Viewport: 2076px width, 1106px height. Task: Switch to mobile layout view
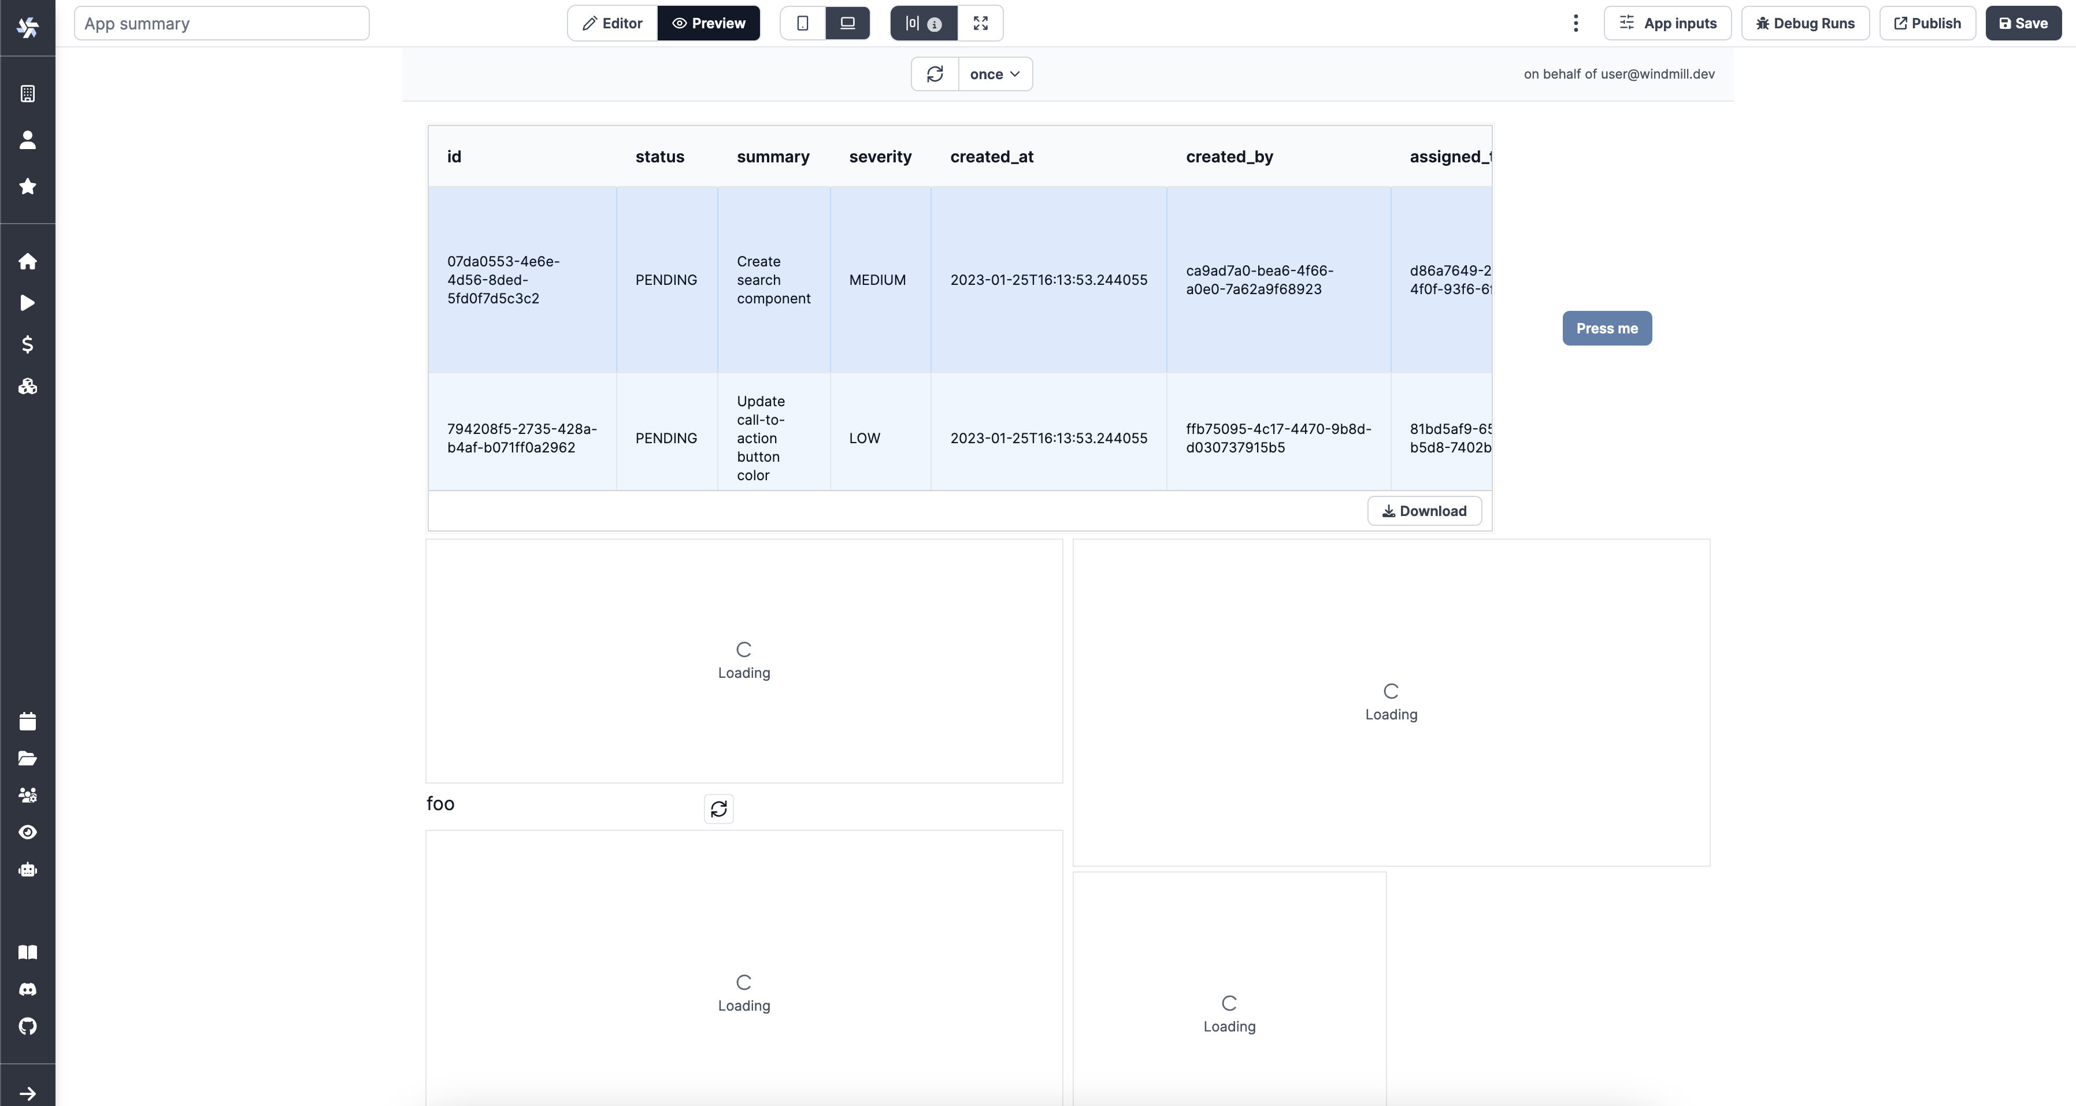[802, 23]
